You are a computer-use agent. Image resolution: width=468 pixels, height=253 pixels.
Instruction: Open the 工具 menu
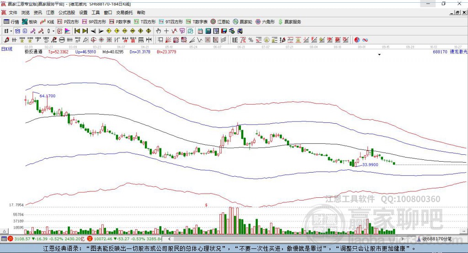point(96,12)
